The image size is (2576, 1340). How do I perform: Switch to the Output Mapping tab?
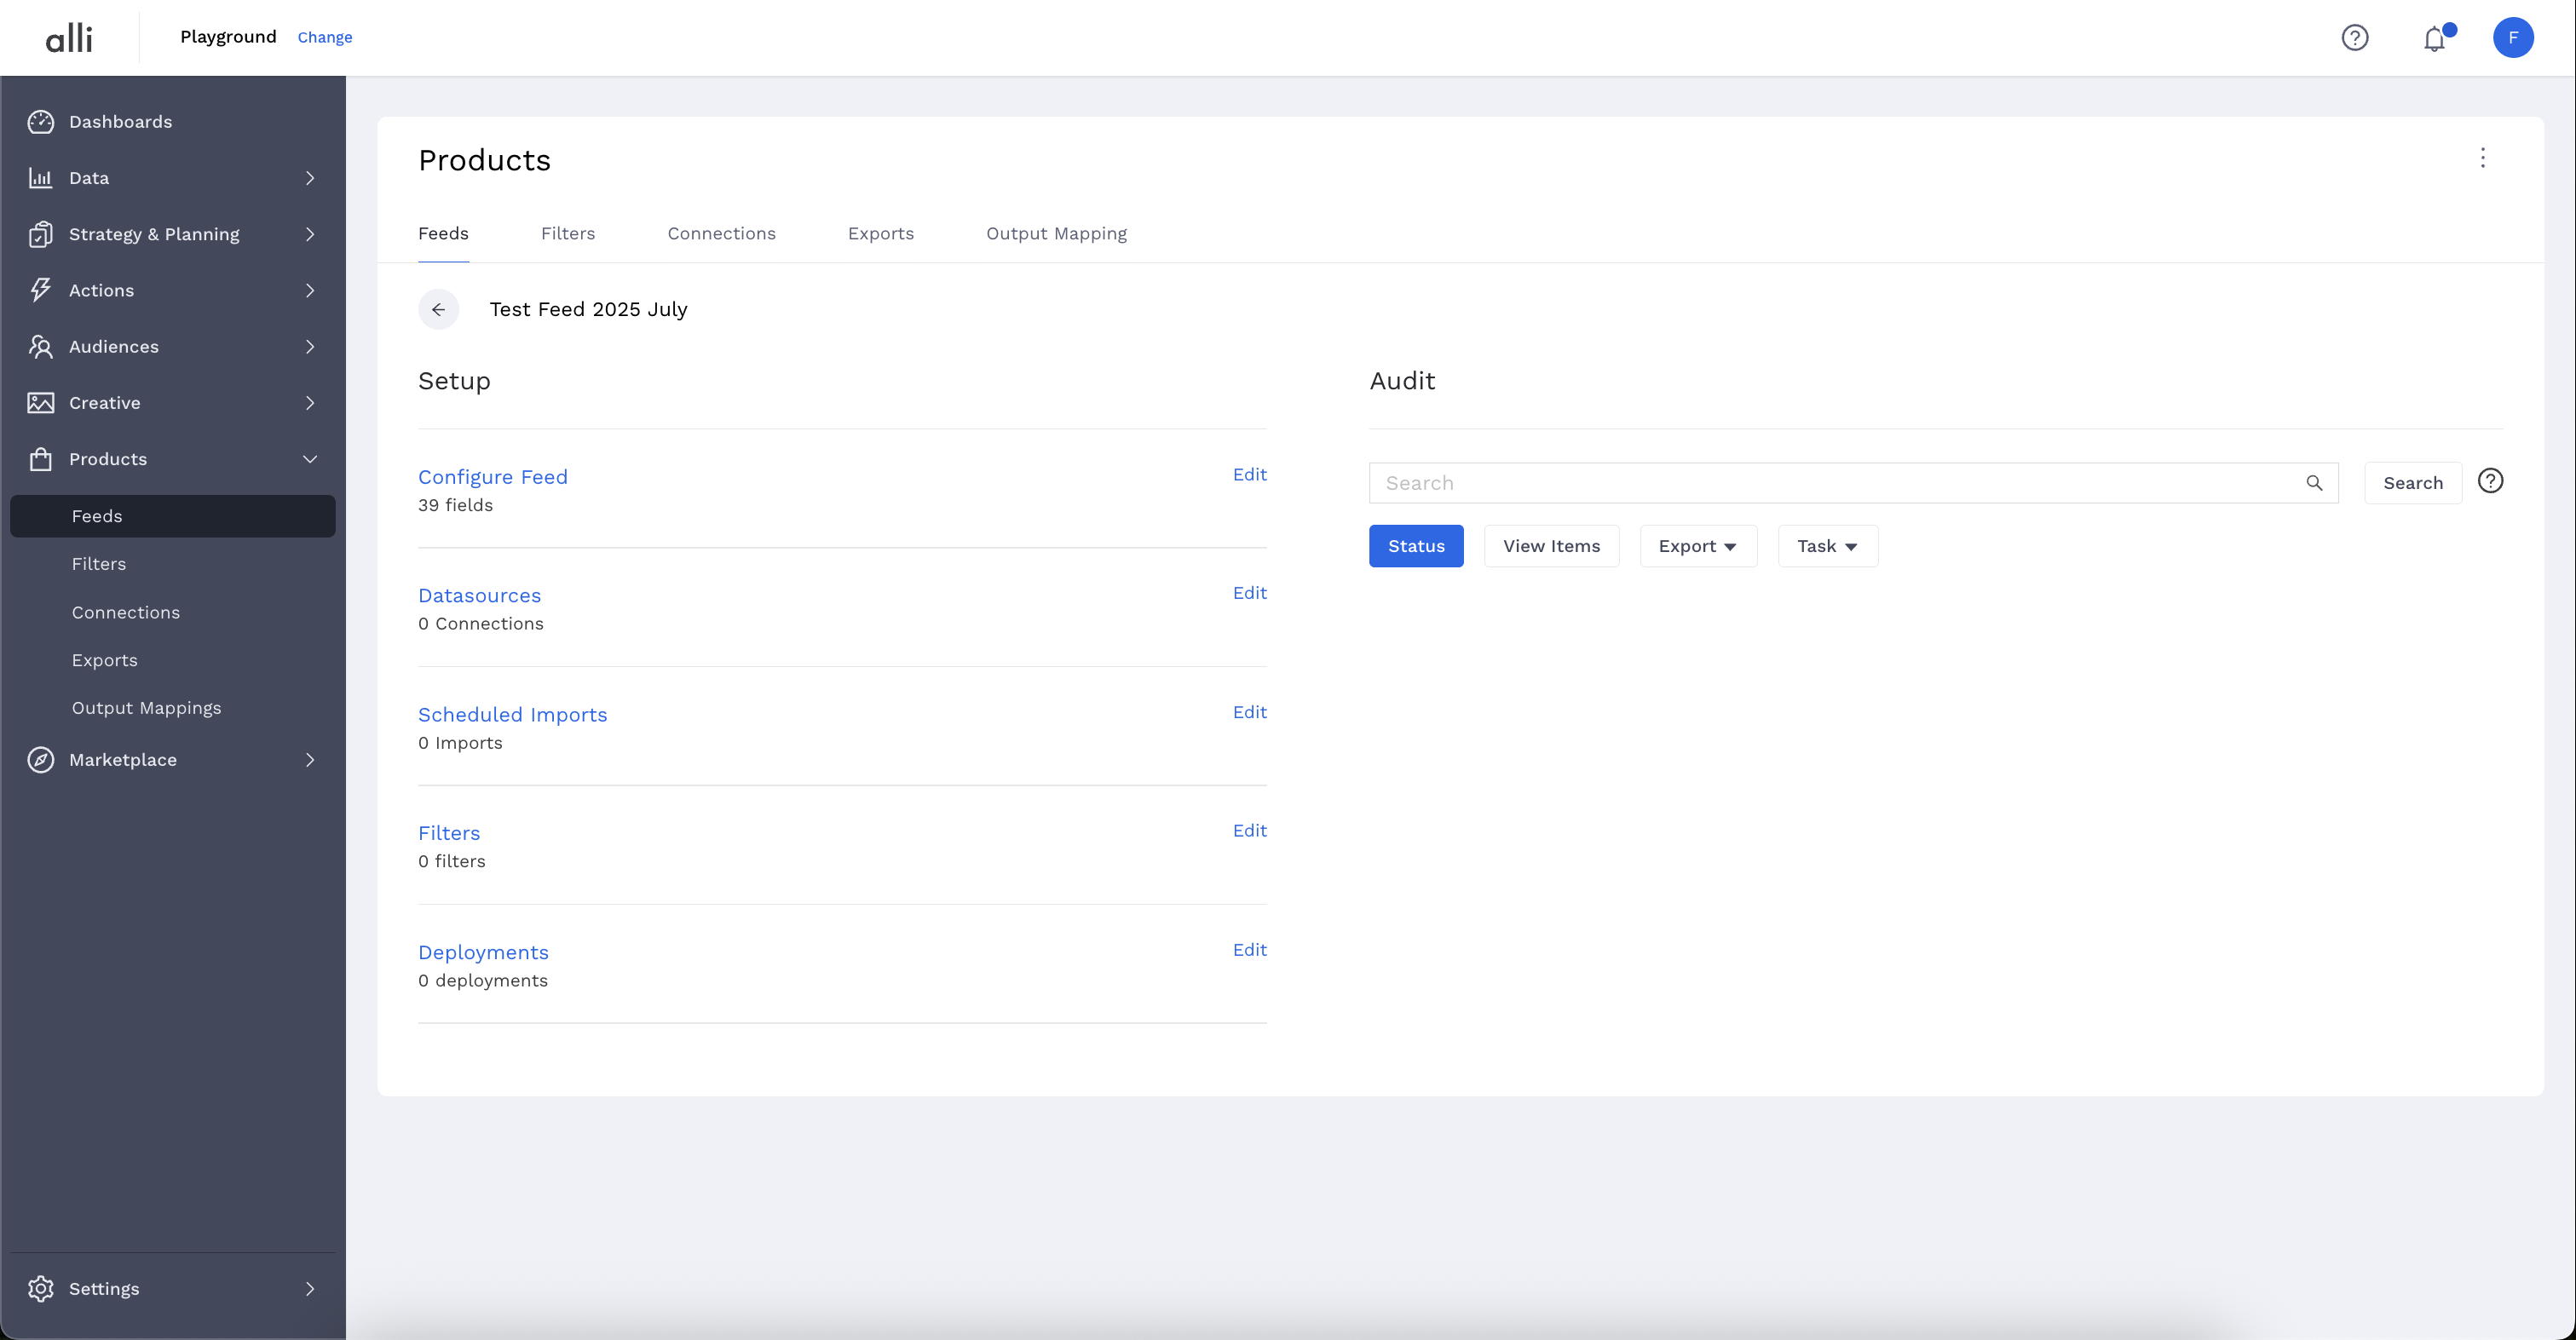coord(1056,234)
